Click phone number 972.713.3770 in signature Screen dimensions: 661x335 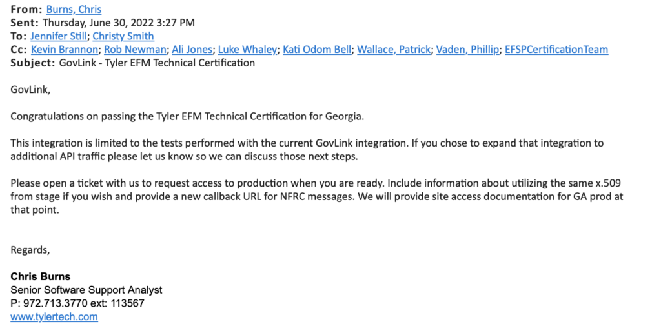56,303
